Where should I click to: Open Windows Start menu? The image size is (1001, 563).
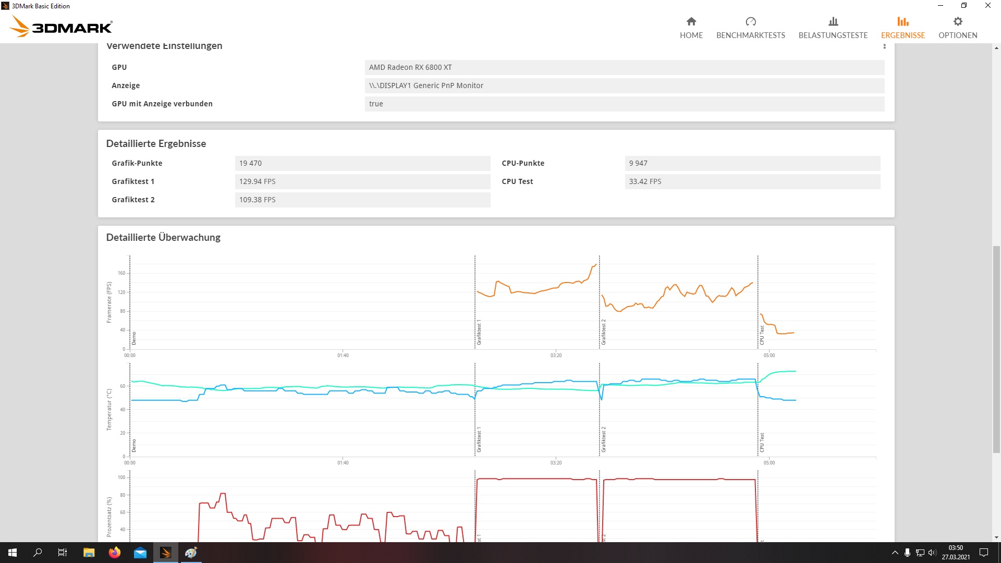[13, 553]
